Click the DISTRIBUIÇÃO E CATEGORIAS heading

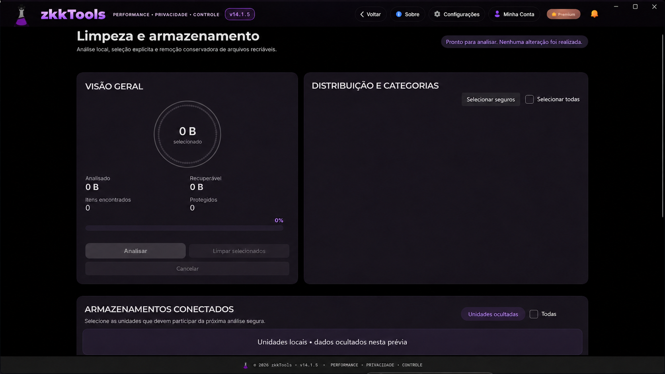pos(375,86)
